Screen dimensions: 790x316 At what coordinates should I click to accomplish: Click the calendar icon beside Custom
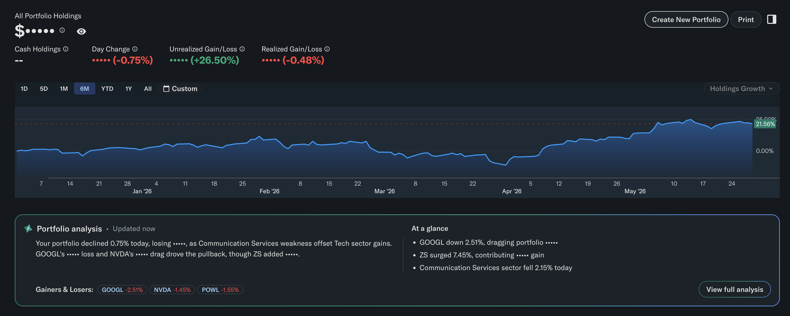166,89
